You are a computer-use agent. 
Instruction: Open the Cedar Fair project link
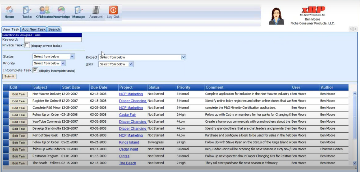127,115
